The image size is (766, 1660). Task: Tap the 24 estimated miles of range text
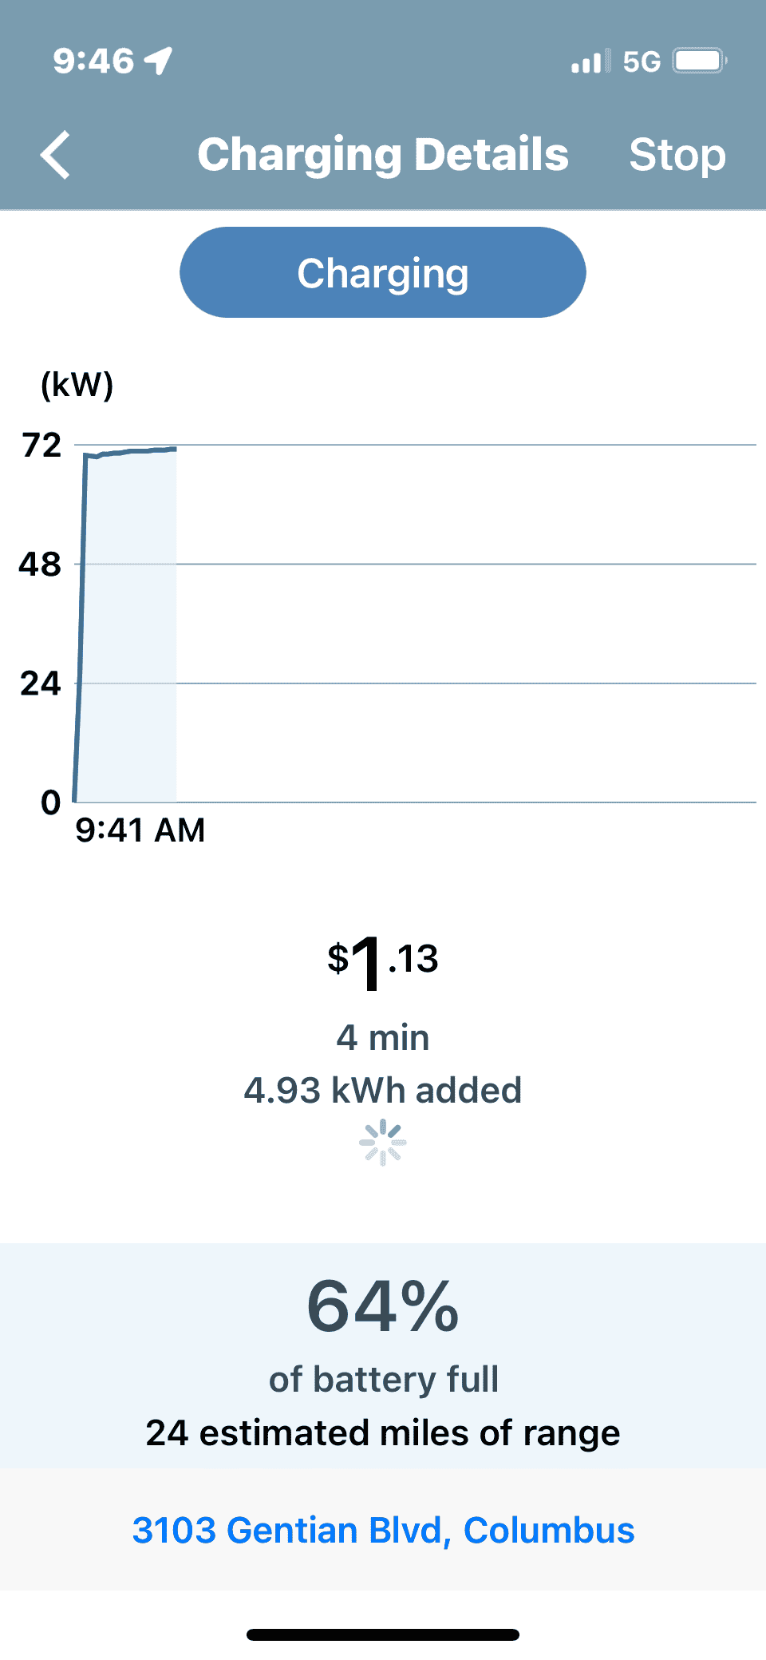coord(383,1433)
